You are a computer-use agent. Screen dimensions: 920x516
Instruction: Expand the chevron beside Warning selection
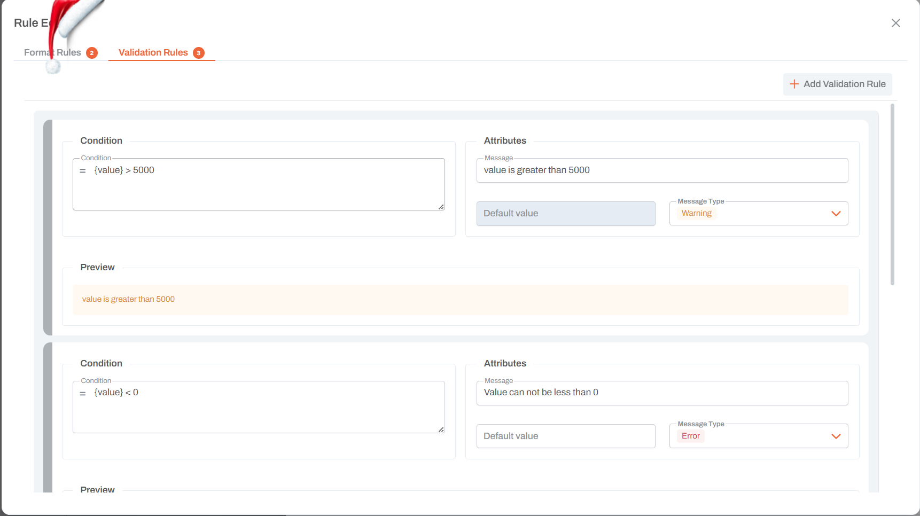pos(836,213)
